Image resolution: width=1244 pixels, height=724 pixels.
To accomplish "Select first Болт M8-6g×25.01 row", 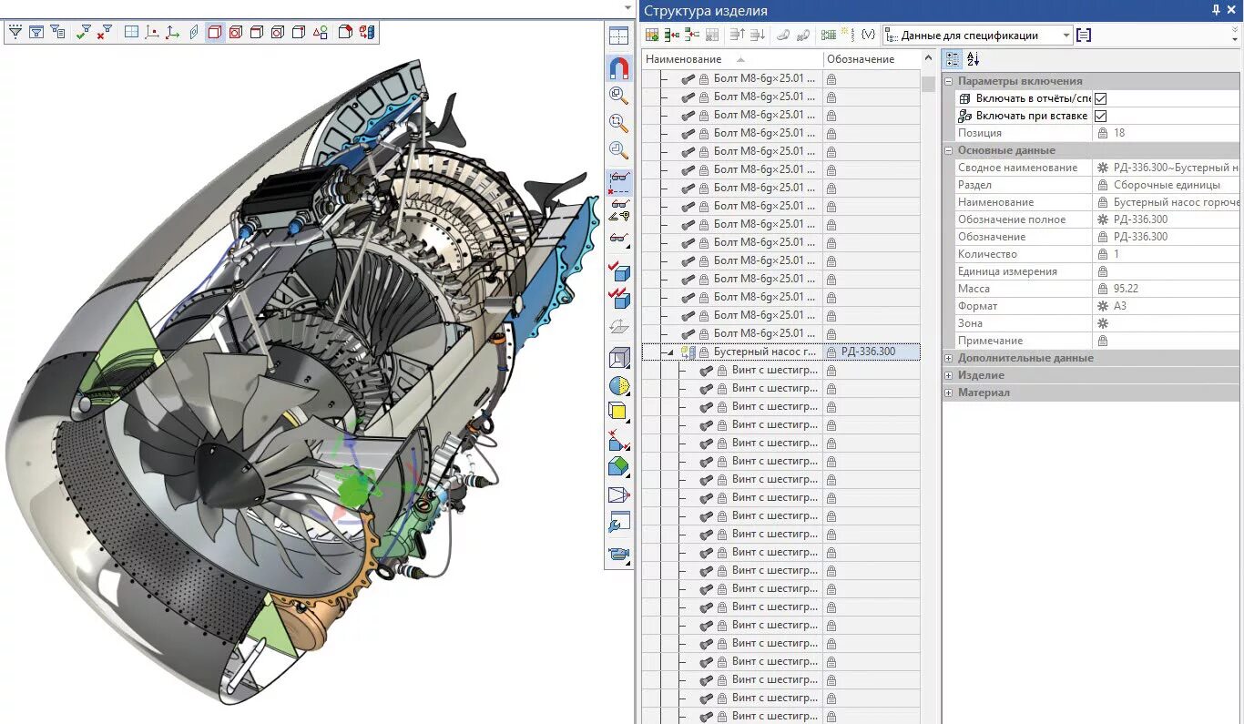I will pos(780,78).
